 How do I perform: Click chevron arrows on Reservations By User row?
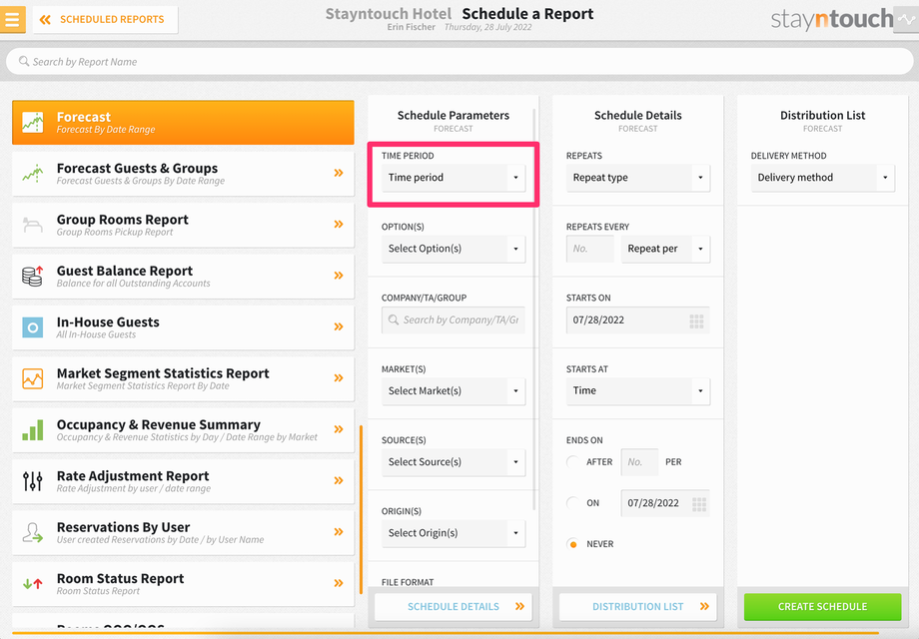(339, 532)
